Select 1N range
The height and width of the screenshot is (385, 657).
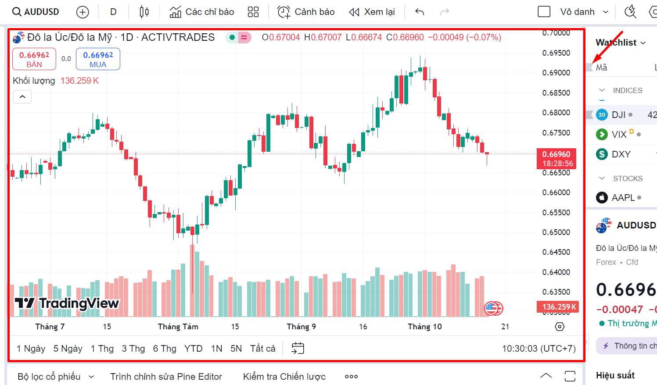(x=216, y=349)
